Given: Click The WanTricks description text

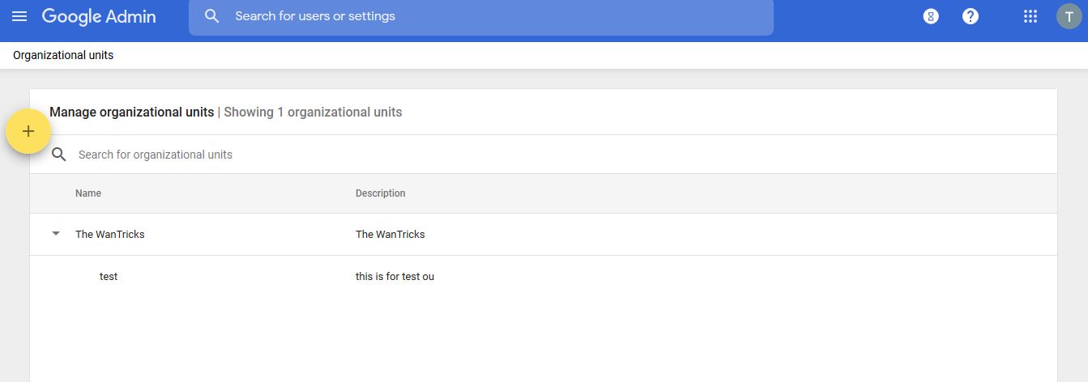Looking at the screenshot, I should pos(390,234).
